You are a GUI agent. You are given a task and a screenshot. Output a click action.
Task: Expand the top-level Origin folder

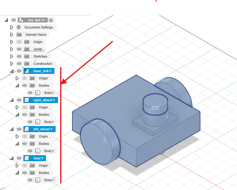click(x=12, y=42)
